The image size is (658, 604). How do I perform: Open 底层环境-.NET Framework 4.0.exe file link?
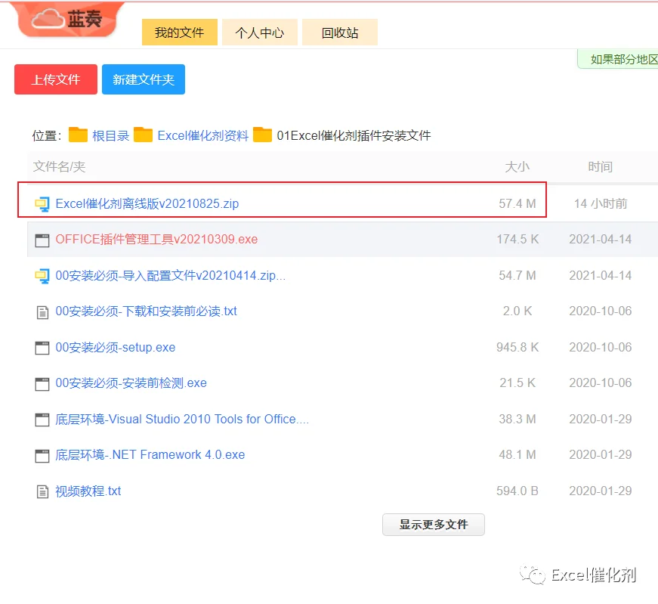[x=150, y=455]
